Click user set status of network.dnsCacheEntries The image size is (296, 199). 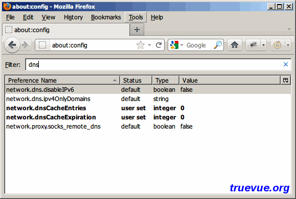[133, 108]
